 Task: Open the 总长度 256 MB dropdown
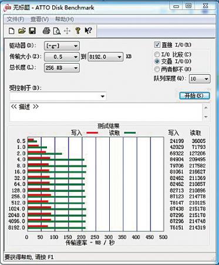(62, 68)
